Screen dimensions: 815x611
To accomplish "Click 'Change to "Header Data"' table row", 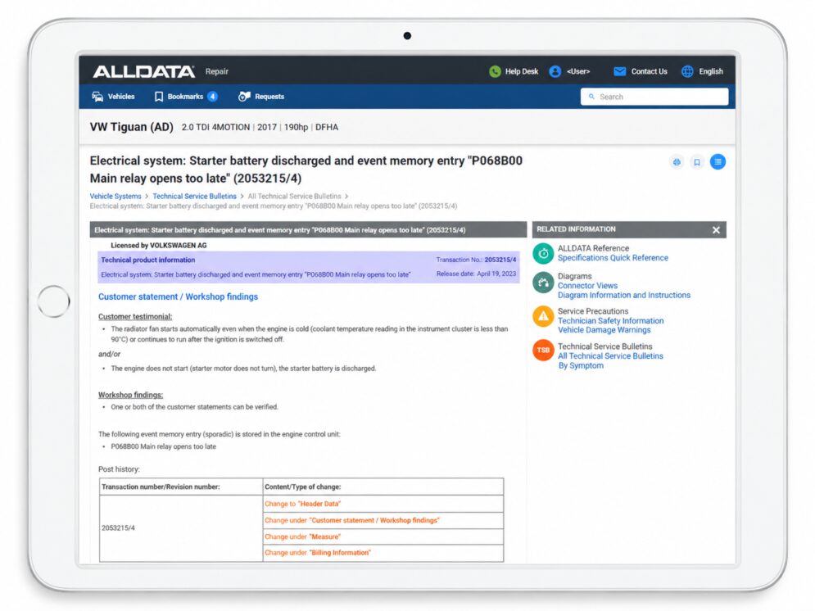I will click(x=383, y=504).
